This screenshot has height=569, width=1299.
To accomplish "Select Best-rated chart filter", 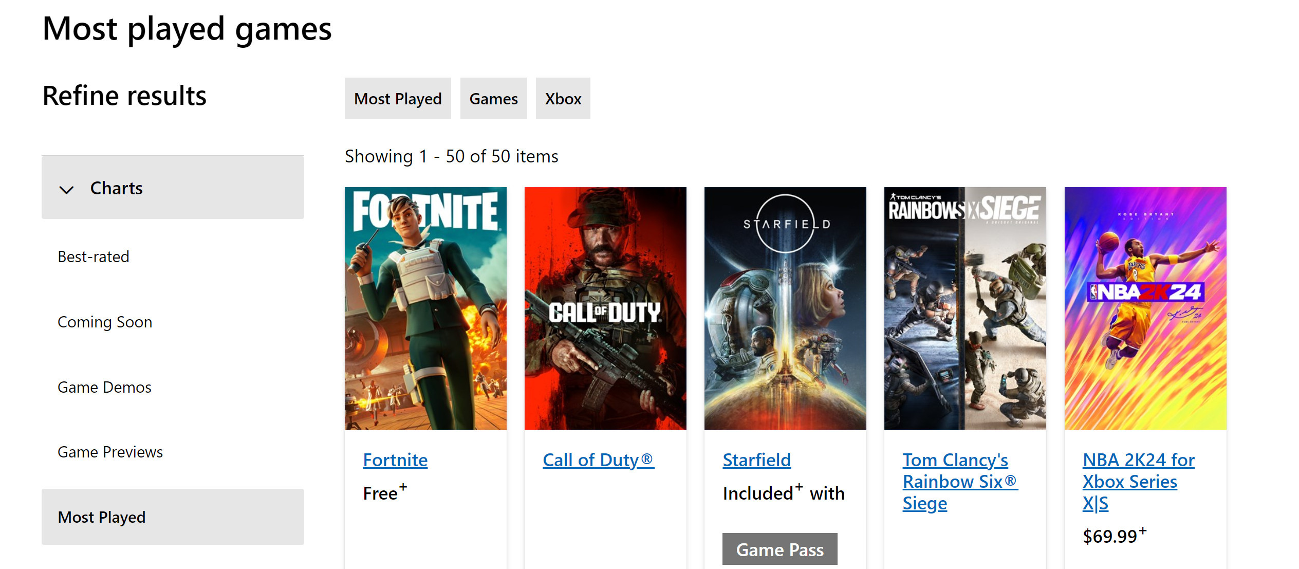I will (94, 256).
